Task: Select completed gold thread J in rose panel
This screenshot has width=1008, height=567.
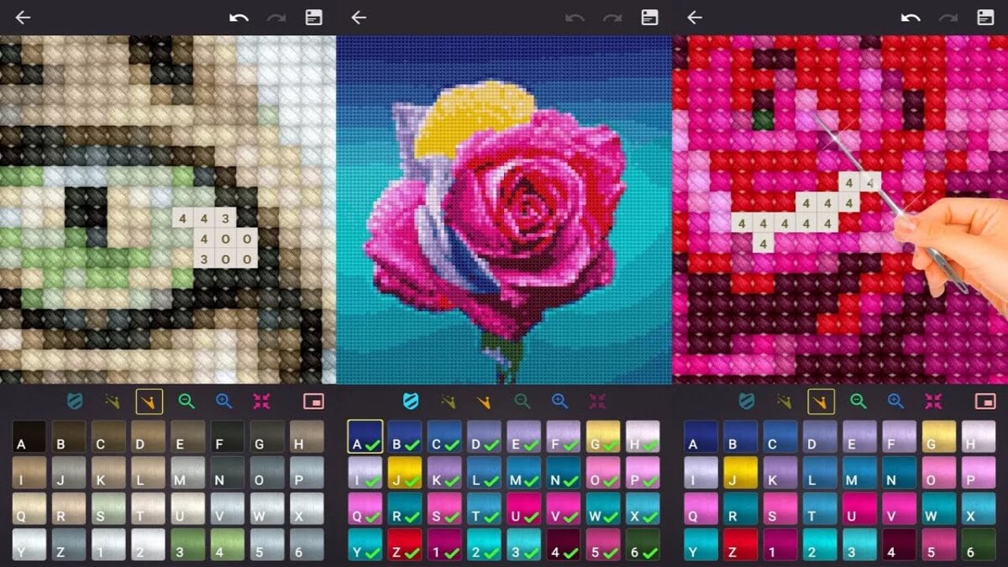Action: 405,473
